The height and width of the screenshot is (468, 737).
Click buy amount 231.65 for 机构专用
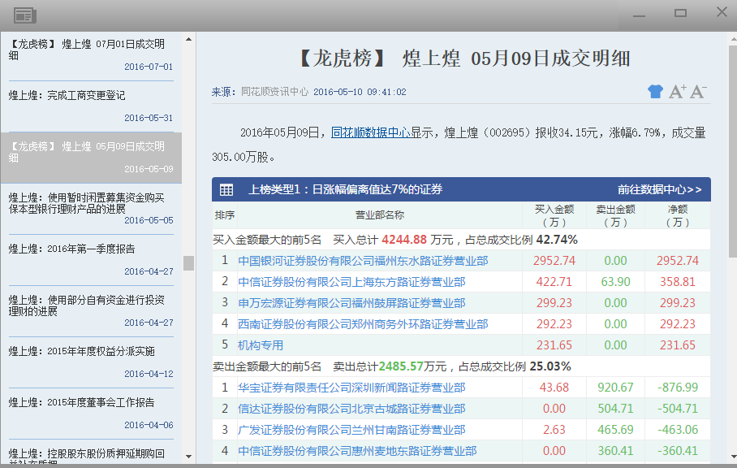[x=554, y=345]
